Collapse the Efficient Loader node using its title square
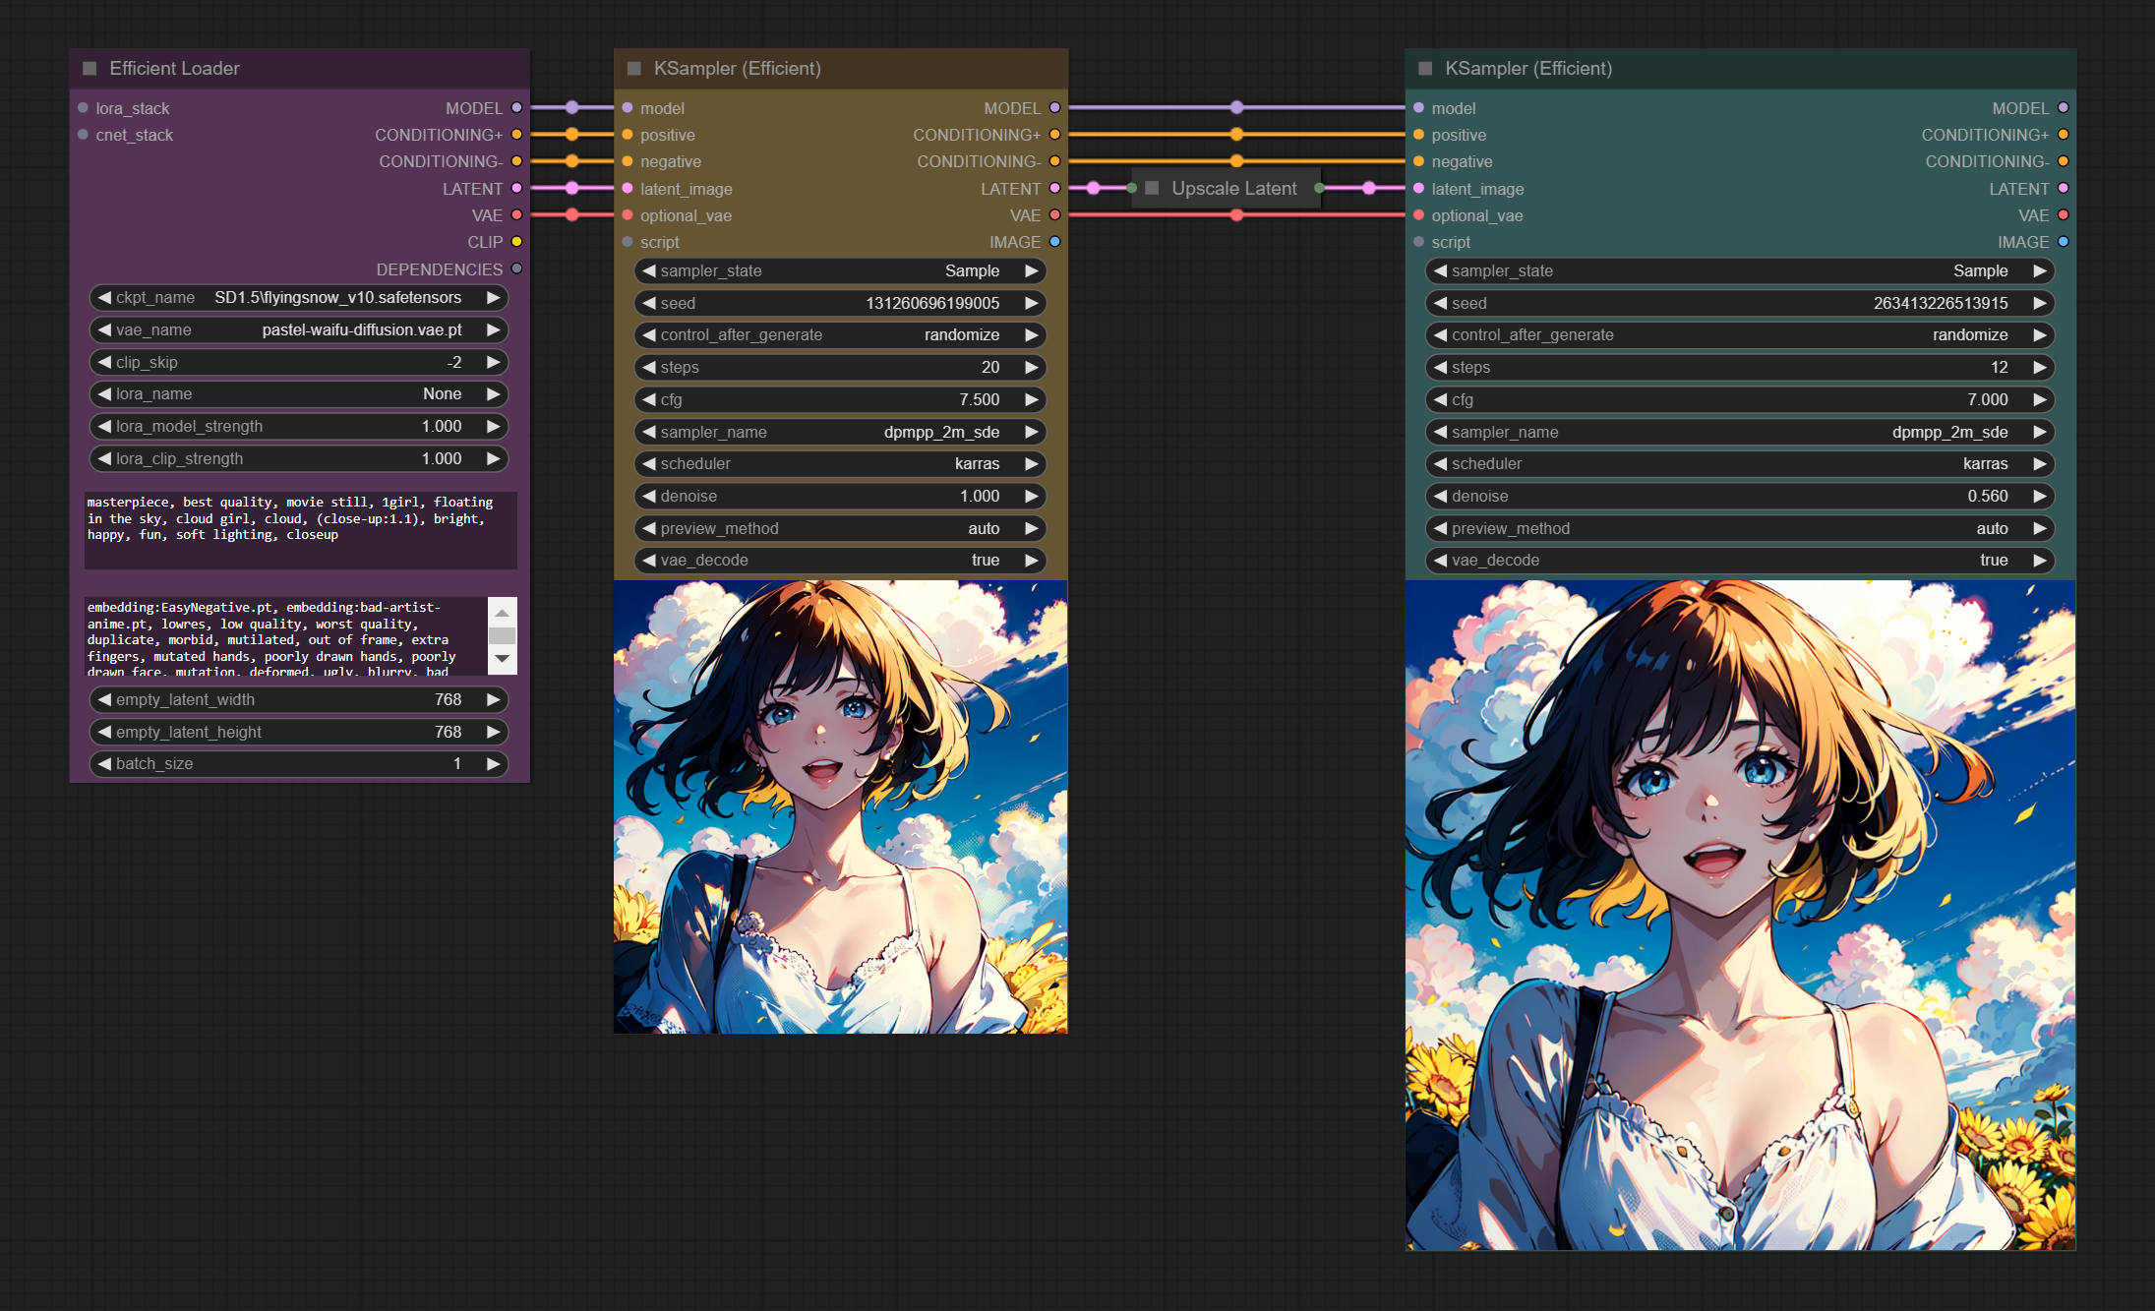Screen dimensions: 2155x1311 click(x=90, y=68)
